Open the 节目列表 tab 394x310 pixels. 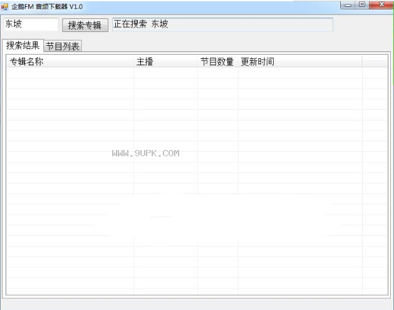pyautogui.click(x=63, y=46)
